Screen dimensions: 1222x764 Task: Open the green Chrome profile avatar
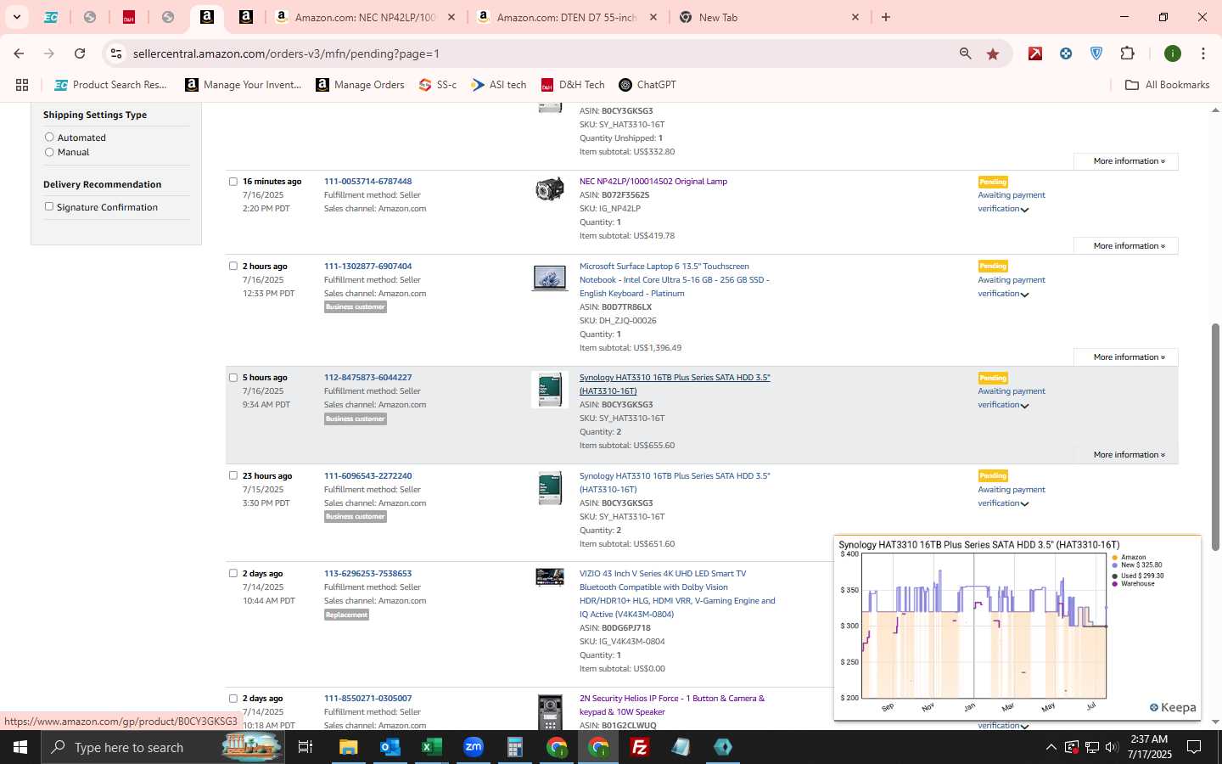pos(1173,53)
